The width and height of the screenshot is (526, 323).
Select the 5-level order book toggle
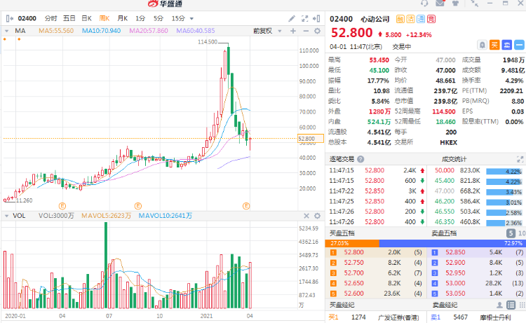pos(511,233)
